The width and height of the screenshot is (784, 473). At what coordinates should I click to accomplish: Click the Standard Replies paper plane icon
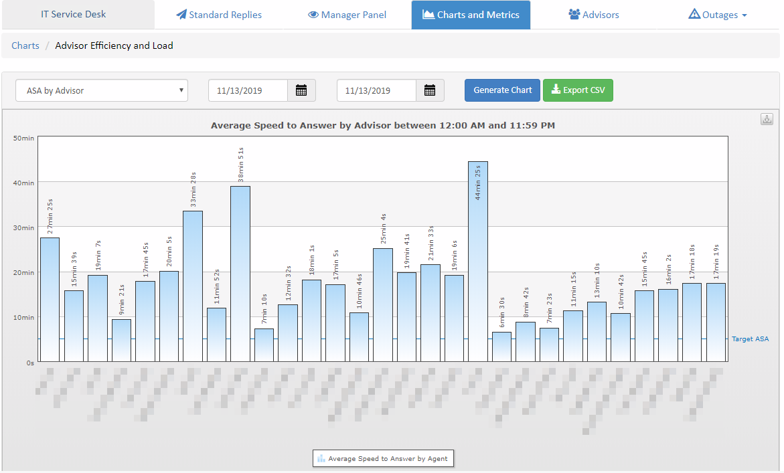[x=181, y=15]
